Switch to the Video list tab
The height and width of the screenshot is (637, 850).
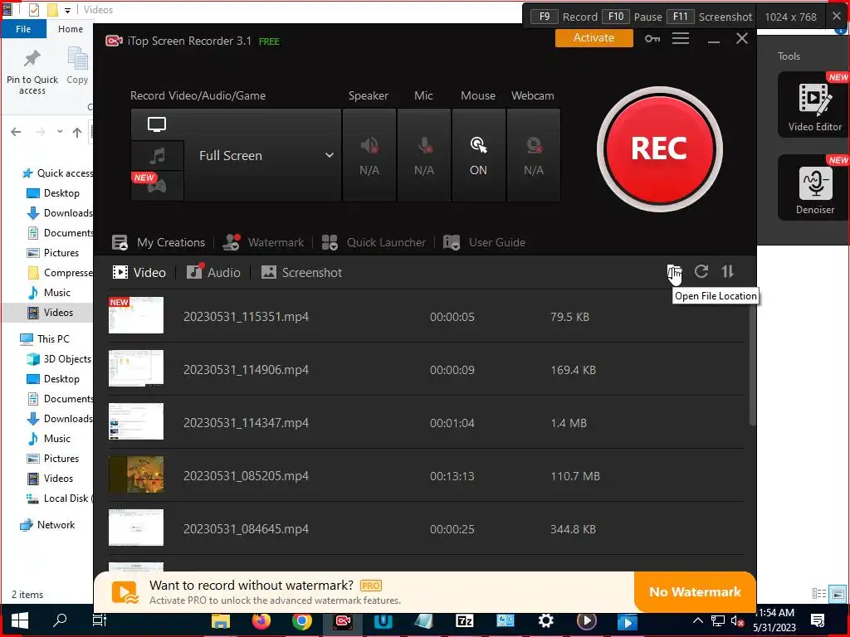[x=139, y=272]
